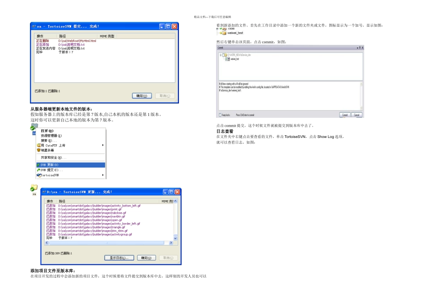
Task: Click the Commit button in the Commit panel
Action: point(345,115)
